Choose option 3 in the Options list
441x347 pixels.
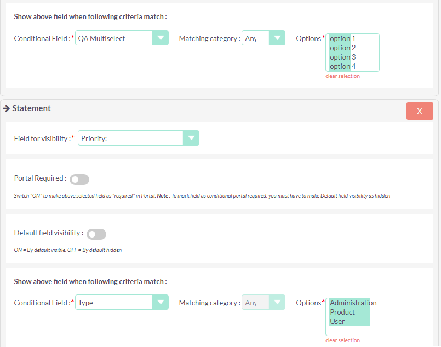pos(342,57)
